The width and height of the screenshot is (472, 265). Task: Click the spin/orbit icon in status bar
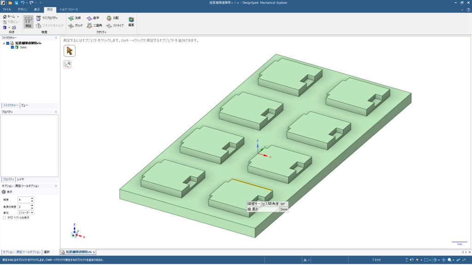point(435,260)
